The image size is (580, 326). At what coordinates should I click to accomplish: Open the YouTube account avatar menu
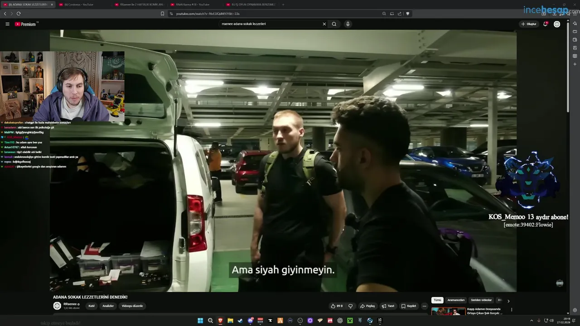pyautogui.click(x=557, y=24)
